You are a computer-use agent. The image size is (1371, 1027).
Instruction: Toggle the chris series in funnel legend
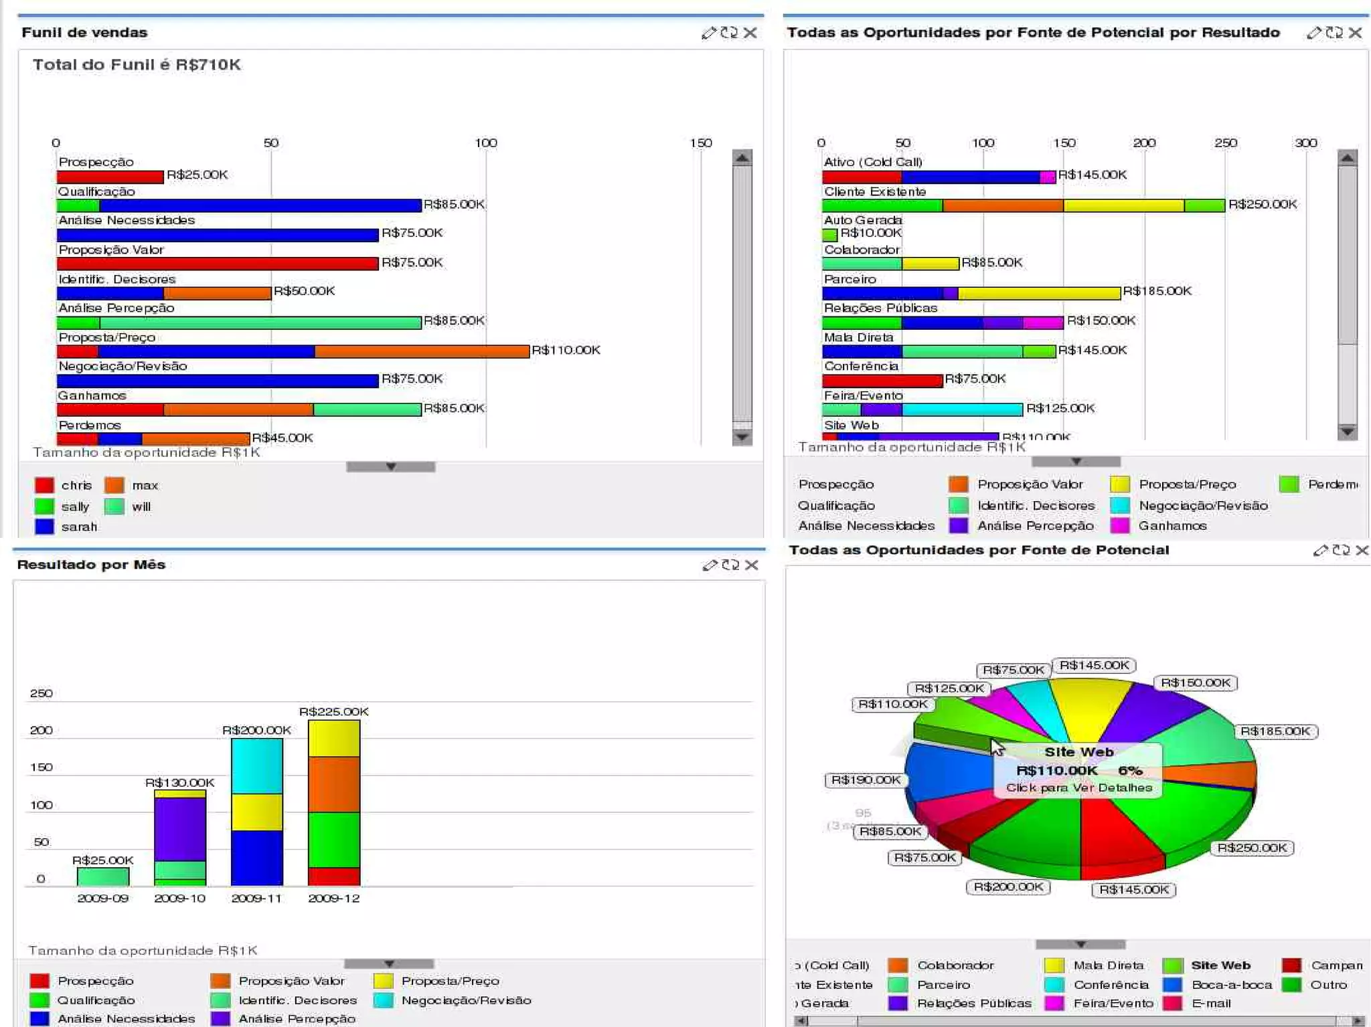point(45,485)
